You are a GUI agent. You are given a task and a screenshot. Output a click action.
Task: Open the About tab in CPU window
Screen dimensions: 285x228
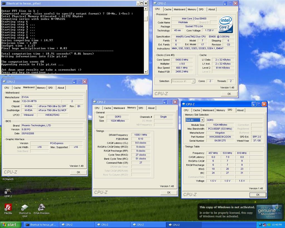212,9
